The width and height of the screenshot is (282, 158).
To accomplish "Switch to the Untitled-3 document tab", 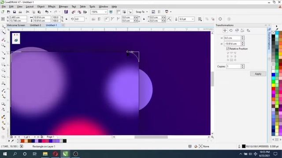I will (x=35, y=25).
